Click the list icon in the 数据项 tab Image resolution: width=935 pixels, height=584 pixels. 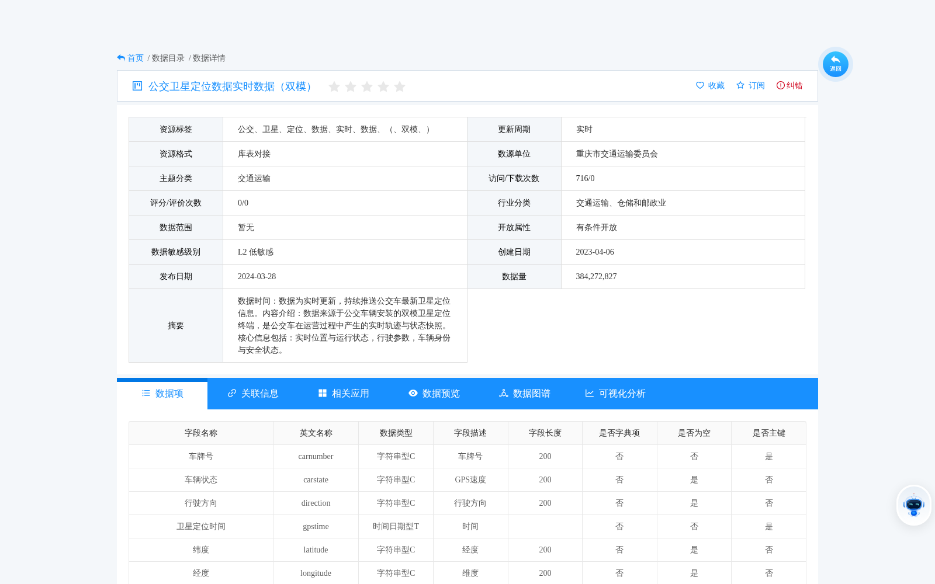(x=146, y=393)
